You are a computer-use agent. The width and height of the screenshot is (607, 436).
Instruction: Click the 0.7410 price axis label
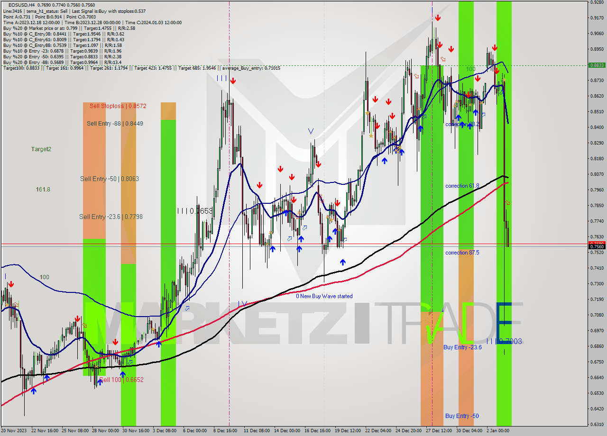click(x=597, y=268)
